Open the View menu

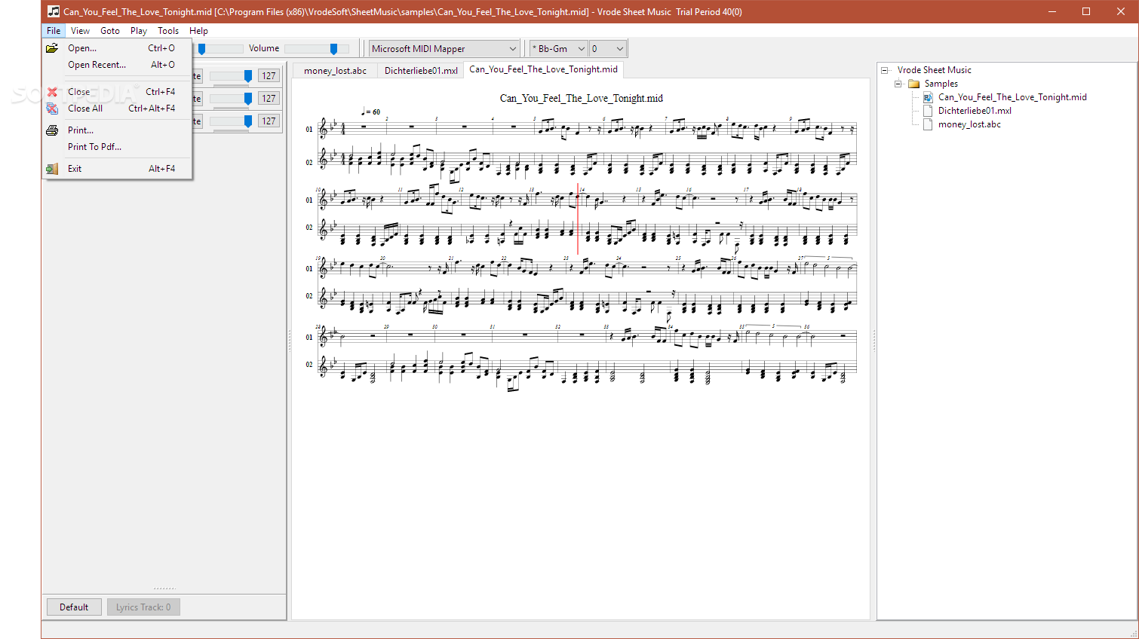coord(80,31)
